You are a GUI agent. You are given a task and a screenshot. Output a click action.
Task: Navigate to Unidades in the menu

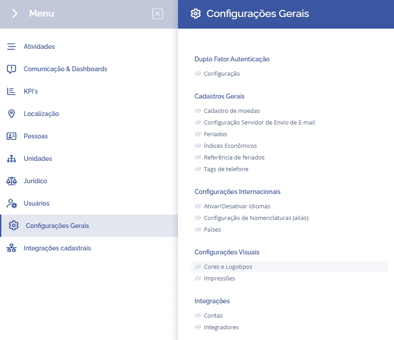pyautogui.click(x=38, y=159)
